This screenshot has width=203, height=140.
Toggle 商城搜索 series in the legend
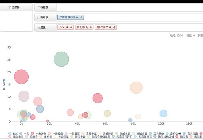[x=106, y=134]
